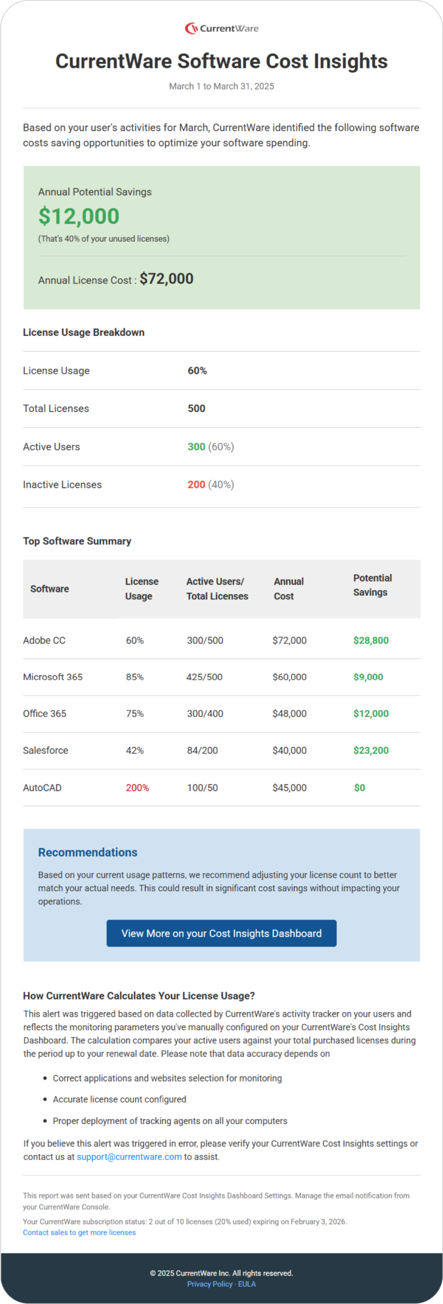Click AutoCAD's red 200% license usage
Screen dimensions: 443x1304
coord(137,787)
